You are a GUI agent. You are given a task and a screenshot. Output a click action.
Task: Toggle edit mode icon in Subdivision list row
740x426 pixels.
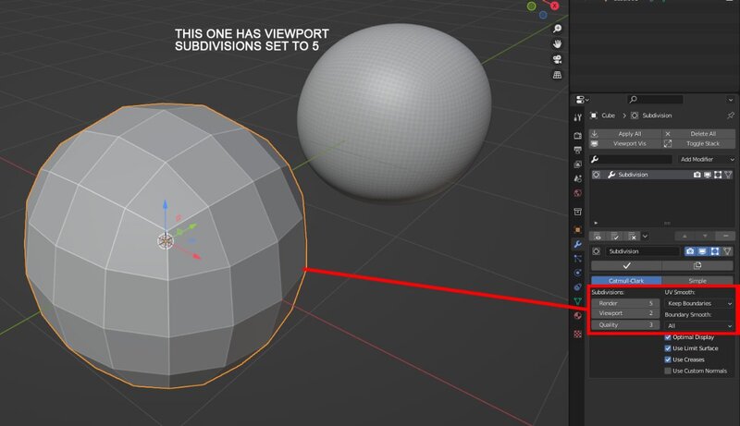pos(718,175)
